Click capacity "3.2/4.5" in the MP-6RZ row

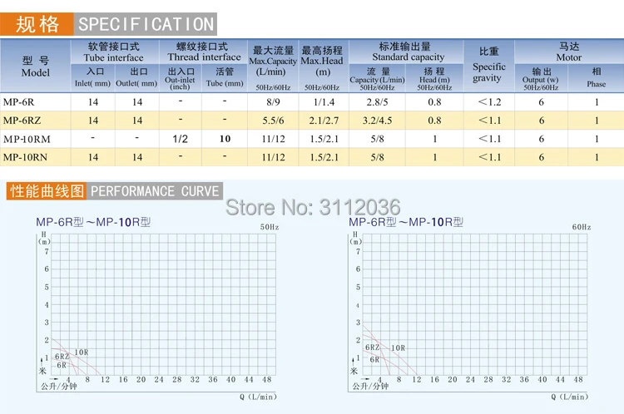click(377, 121)
